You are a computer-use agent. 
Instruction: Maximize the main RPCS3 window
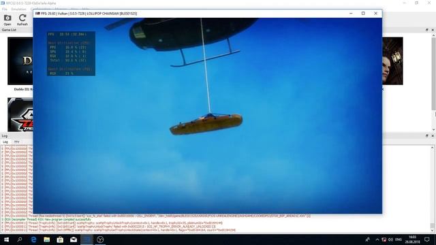416,3
